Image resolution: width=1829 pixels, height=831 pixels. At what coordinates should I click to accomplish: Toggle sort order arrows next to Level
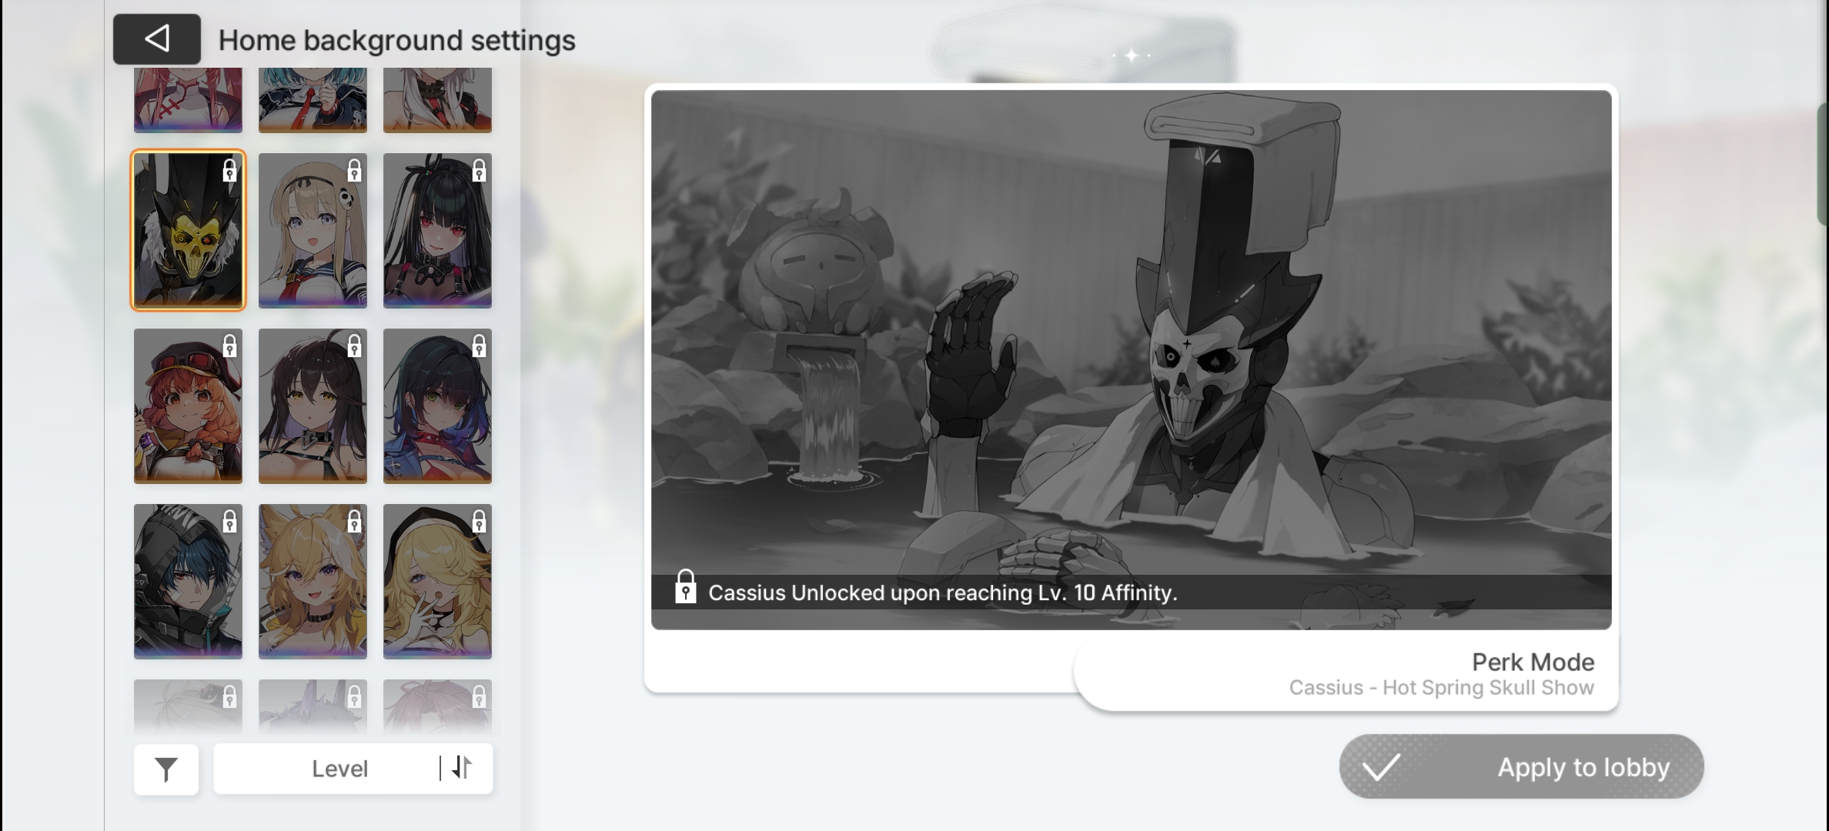pos(462,767)
